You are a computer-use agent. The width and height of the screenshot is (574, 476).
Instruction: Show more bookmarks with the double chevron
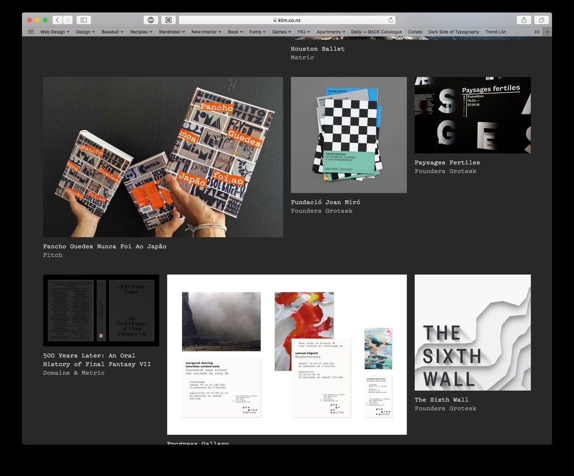(x=537, y=32)
